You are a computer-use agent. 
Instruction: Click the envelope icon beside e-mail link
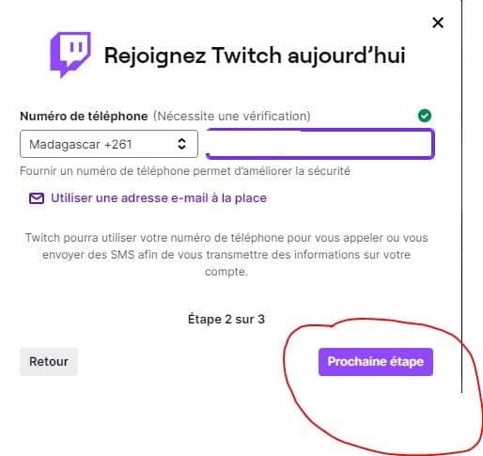click(37, 198)
